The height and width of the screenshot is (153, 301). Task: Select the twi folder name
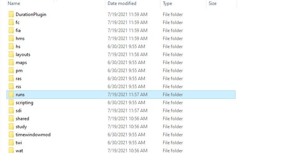(x=19, y=143)
